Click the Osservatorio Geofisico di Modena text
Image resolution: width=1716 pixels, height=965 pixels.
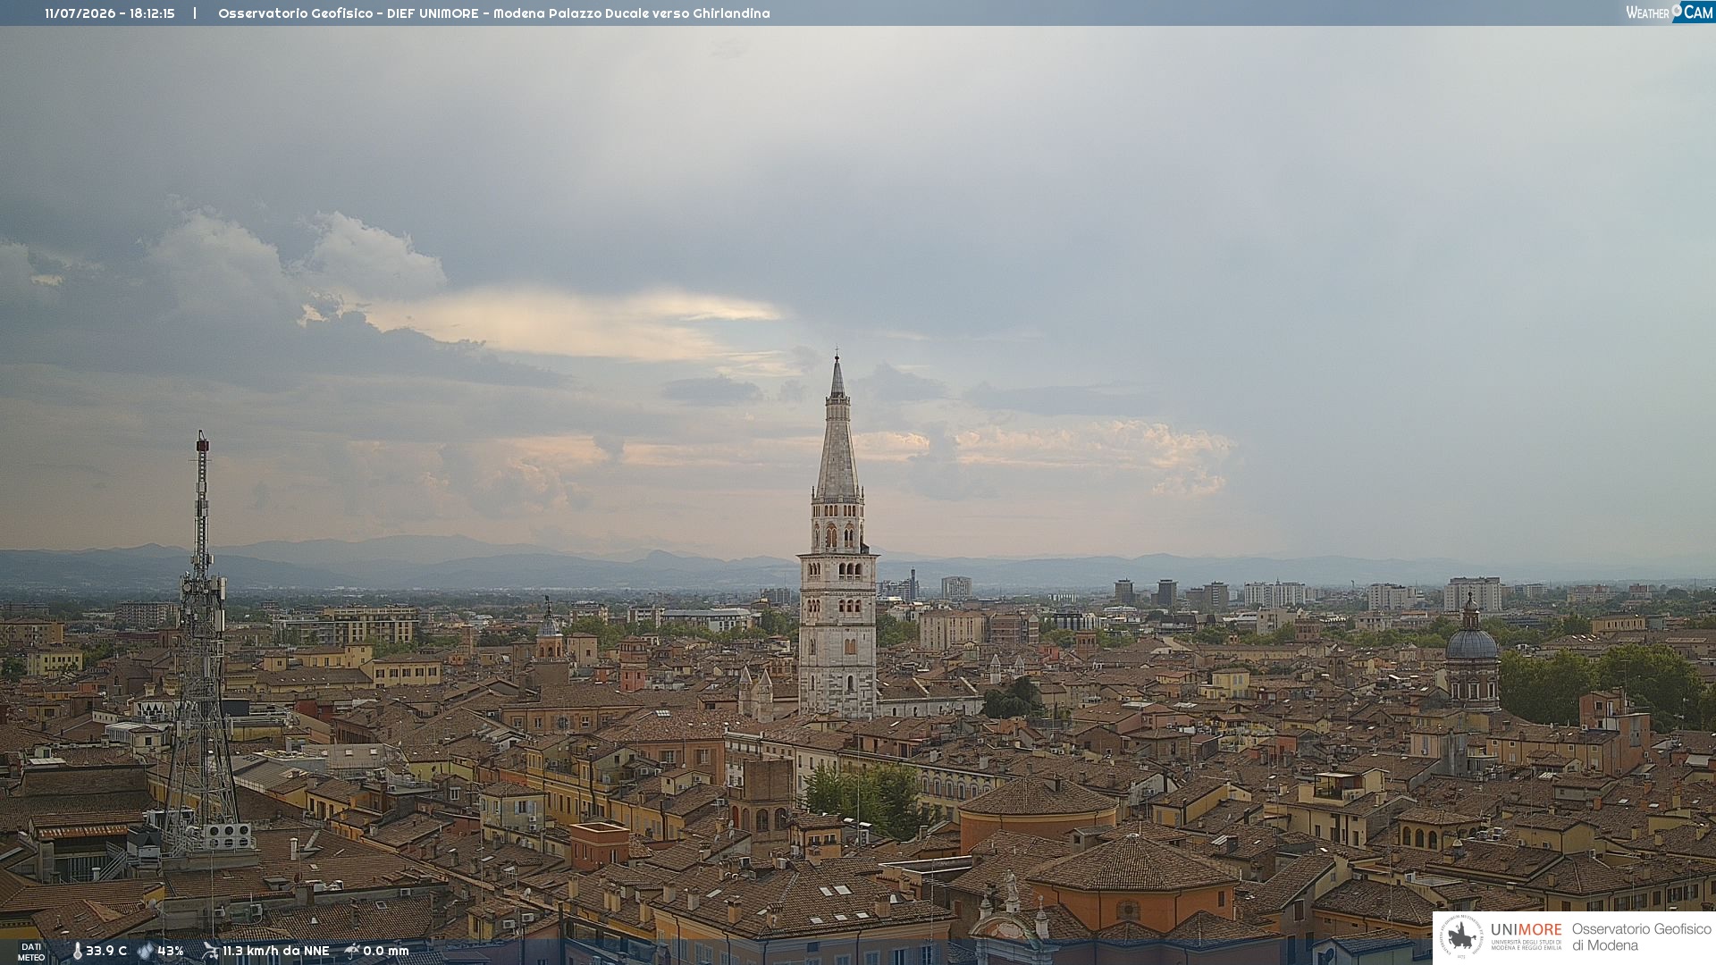(1642, 937)
